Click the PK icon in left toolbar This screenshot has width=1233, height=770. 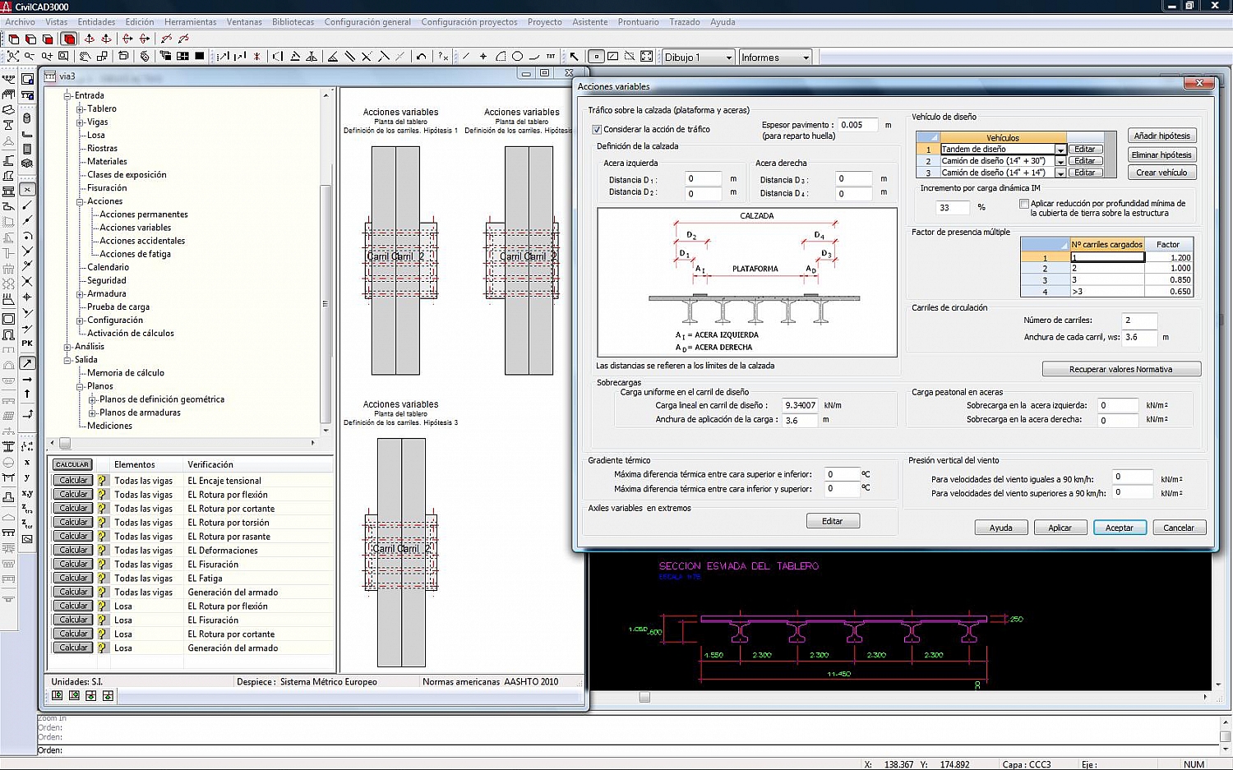point(27,344)
